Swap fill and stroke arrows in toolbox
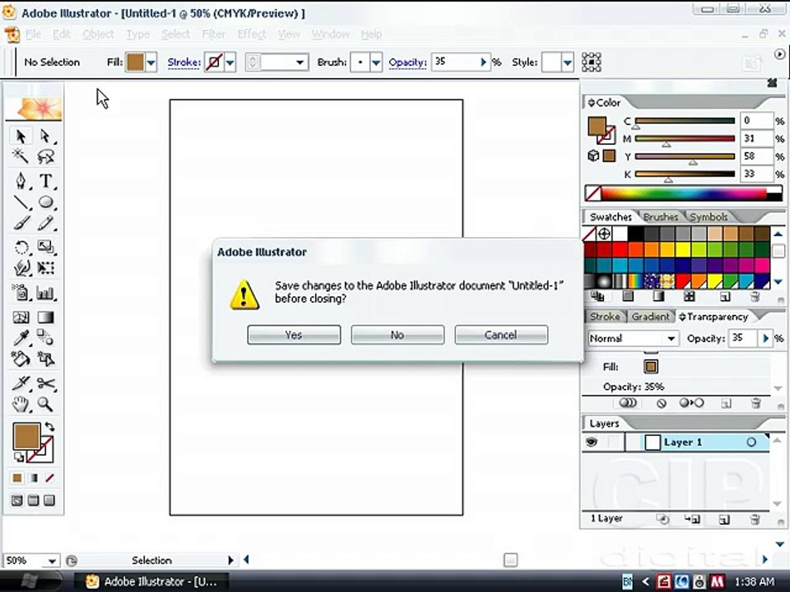The height and width of the screenshot is (592, 790). coord(49,427)
